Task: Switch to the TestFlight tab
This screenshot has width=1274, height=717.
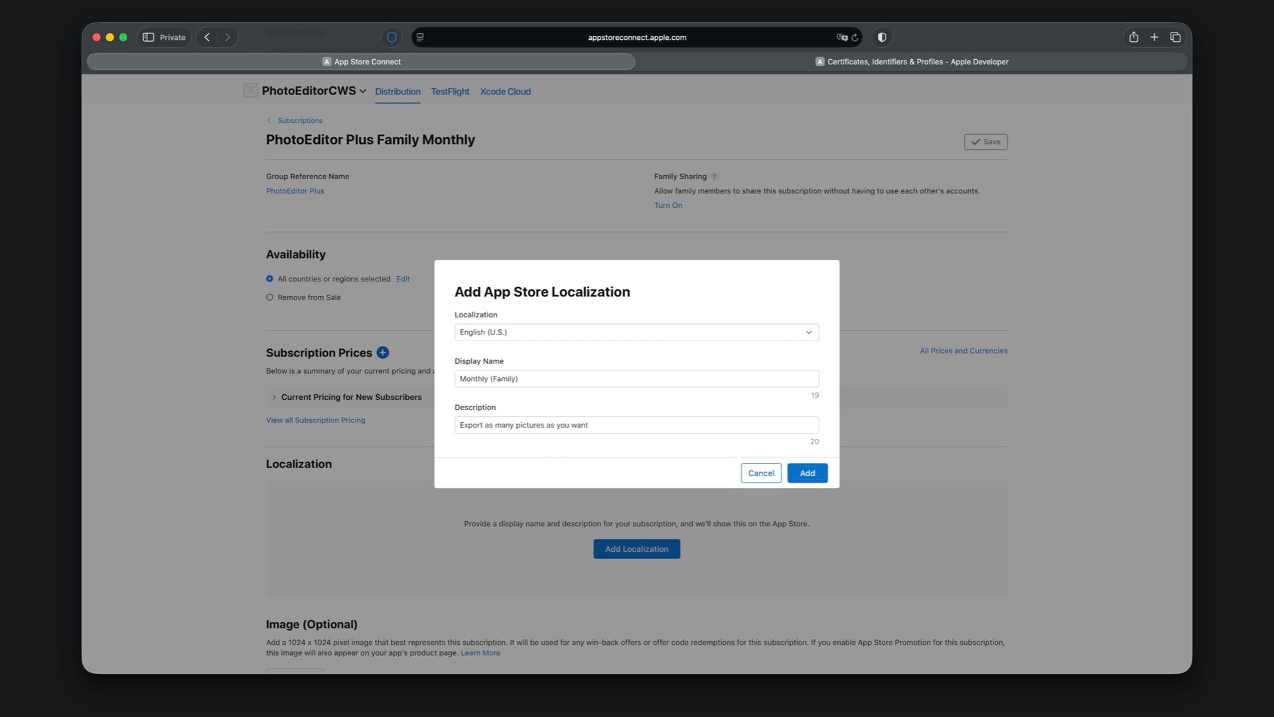Action: pyautogui.click(x=450, y=92)
